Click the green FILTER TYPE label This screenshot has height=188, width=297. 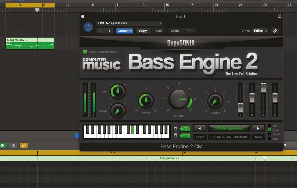pos(185,129)
